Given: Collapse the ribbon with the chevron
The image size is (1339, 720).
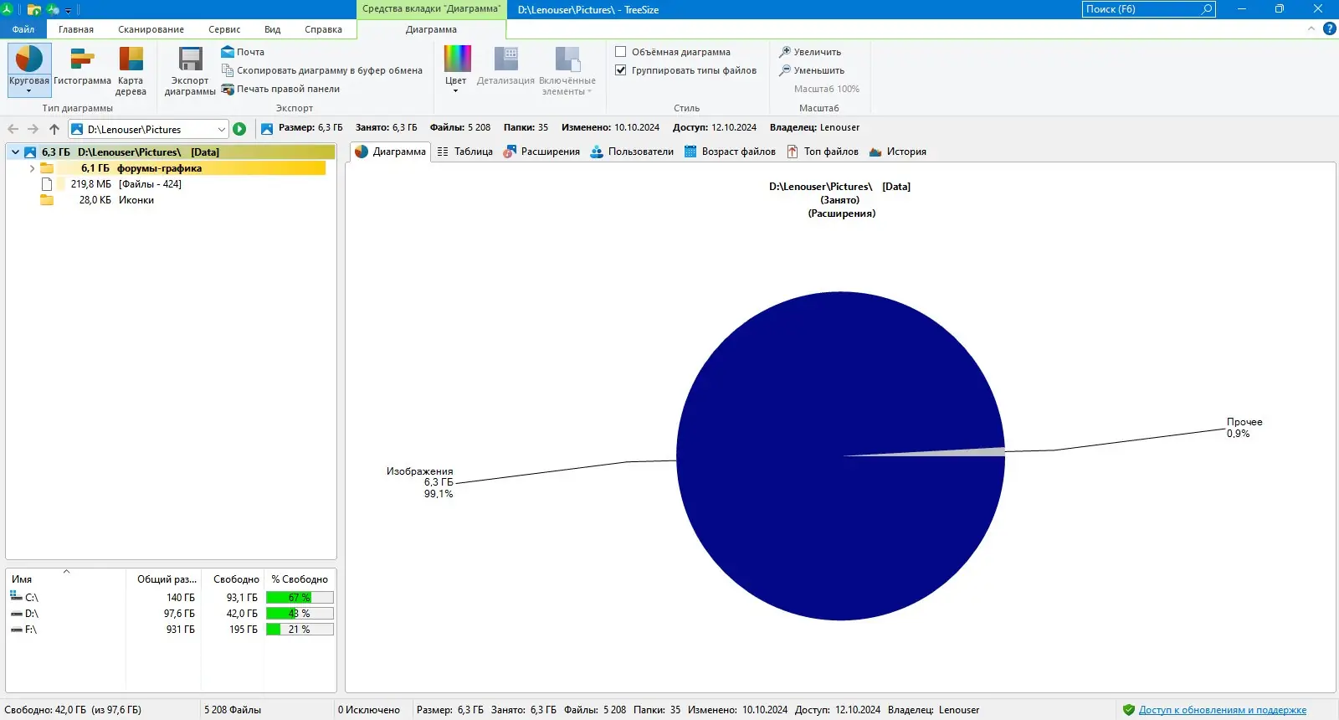Looking at the screenshot, I should 1311,28.
